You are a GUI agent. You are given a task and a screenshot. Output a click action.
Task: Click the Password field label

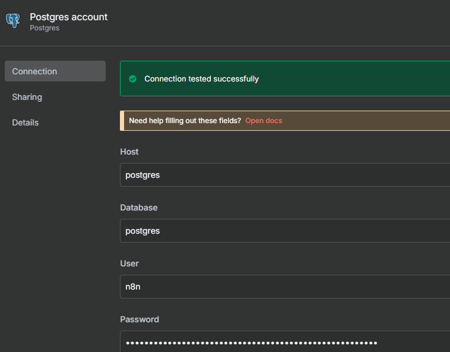[140, 319]
